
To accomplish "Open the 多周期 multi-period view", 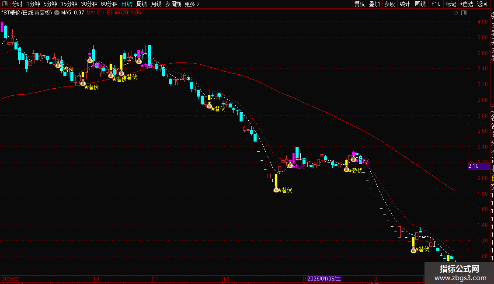I will click(173, 4).
